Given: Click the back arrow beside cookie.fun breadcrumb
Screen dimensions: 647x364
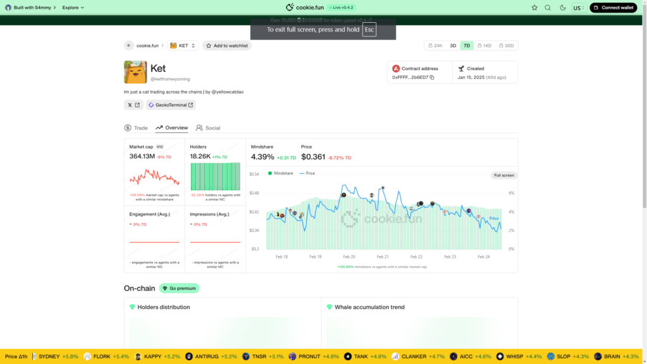Looking at the screenshot, I should click(129, 45).
